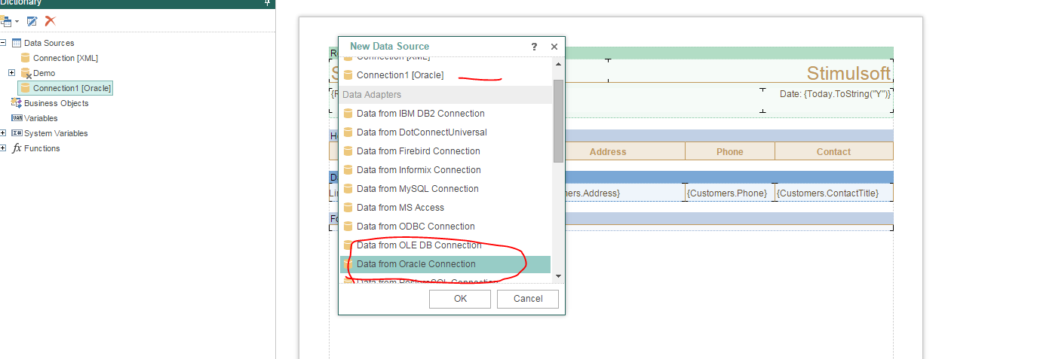Select Functions in the dictionary tree
The image size is (1037, 359).
point(42,148)
